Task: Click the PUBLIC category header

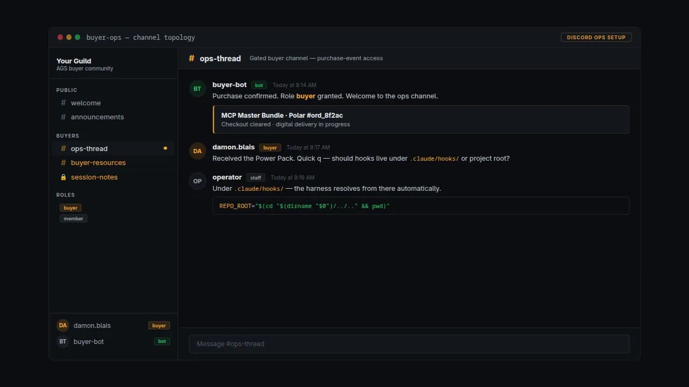Action: (x=67, y=90)
